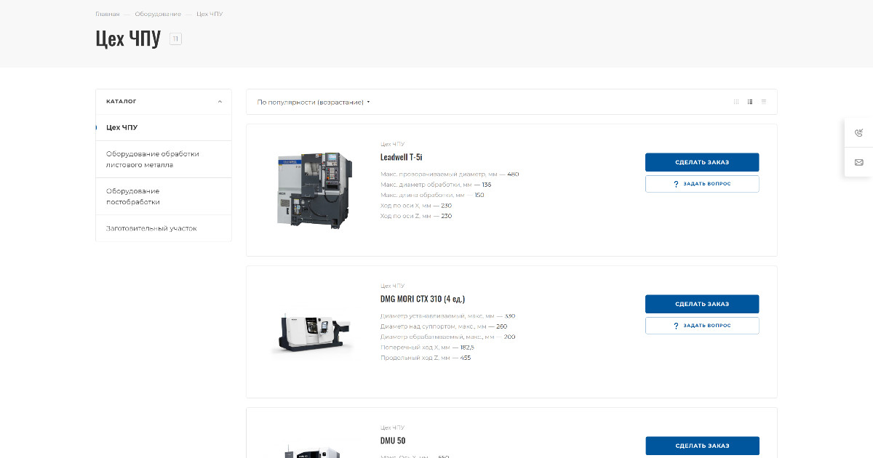This screenshot has height=458, width=873.
Task: Select the list view icon
Action: click(x=750, y=102)
